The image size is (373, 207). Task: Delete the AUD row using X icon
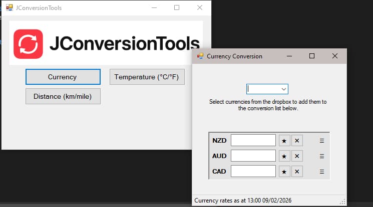297,156
